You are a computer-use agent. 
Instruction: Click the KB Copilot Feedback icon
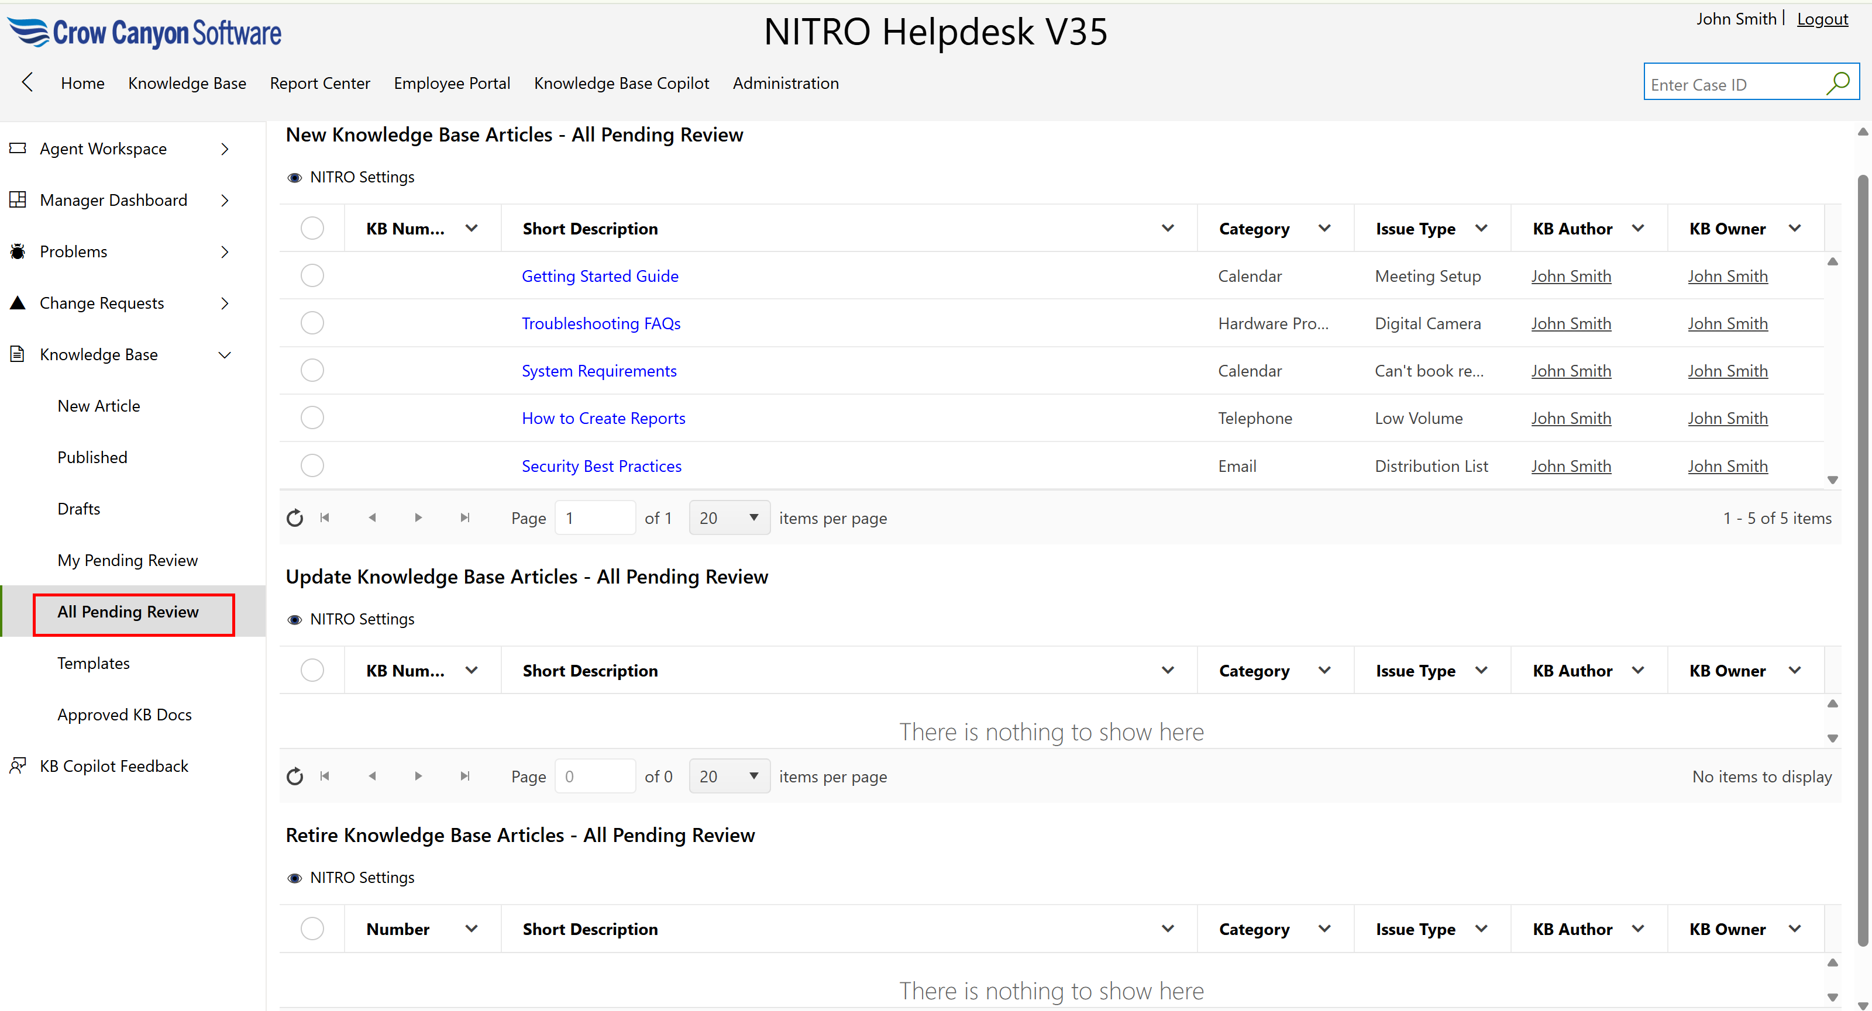pyautogui.click(x=18, y=765)
